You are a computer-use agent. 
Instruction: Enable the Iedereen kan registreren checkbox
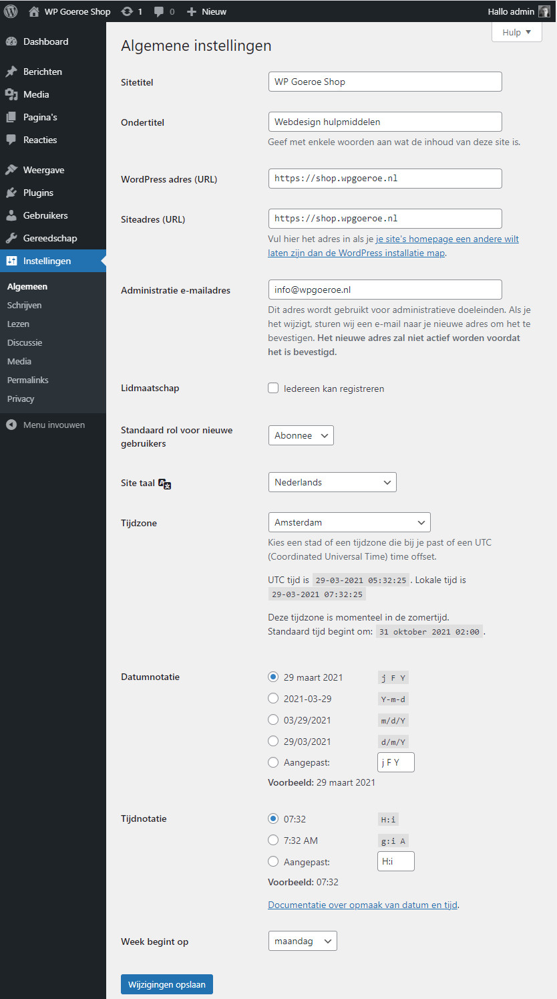273,388
